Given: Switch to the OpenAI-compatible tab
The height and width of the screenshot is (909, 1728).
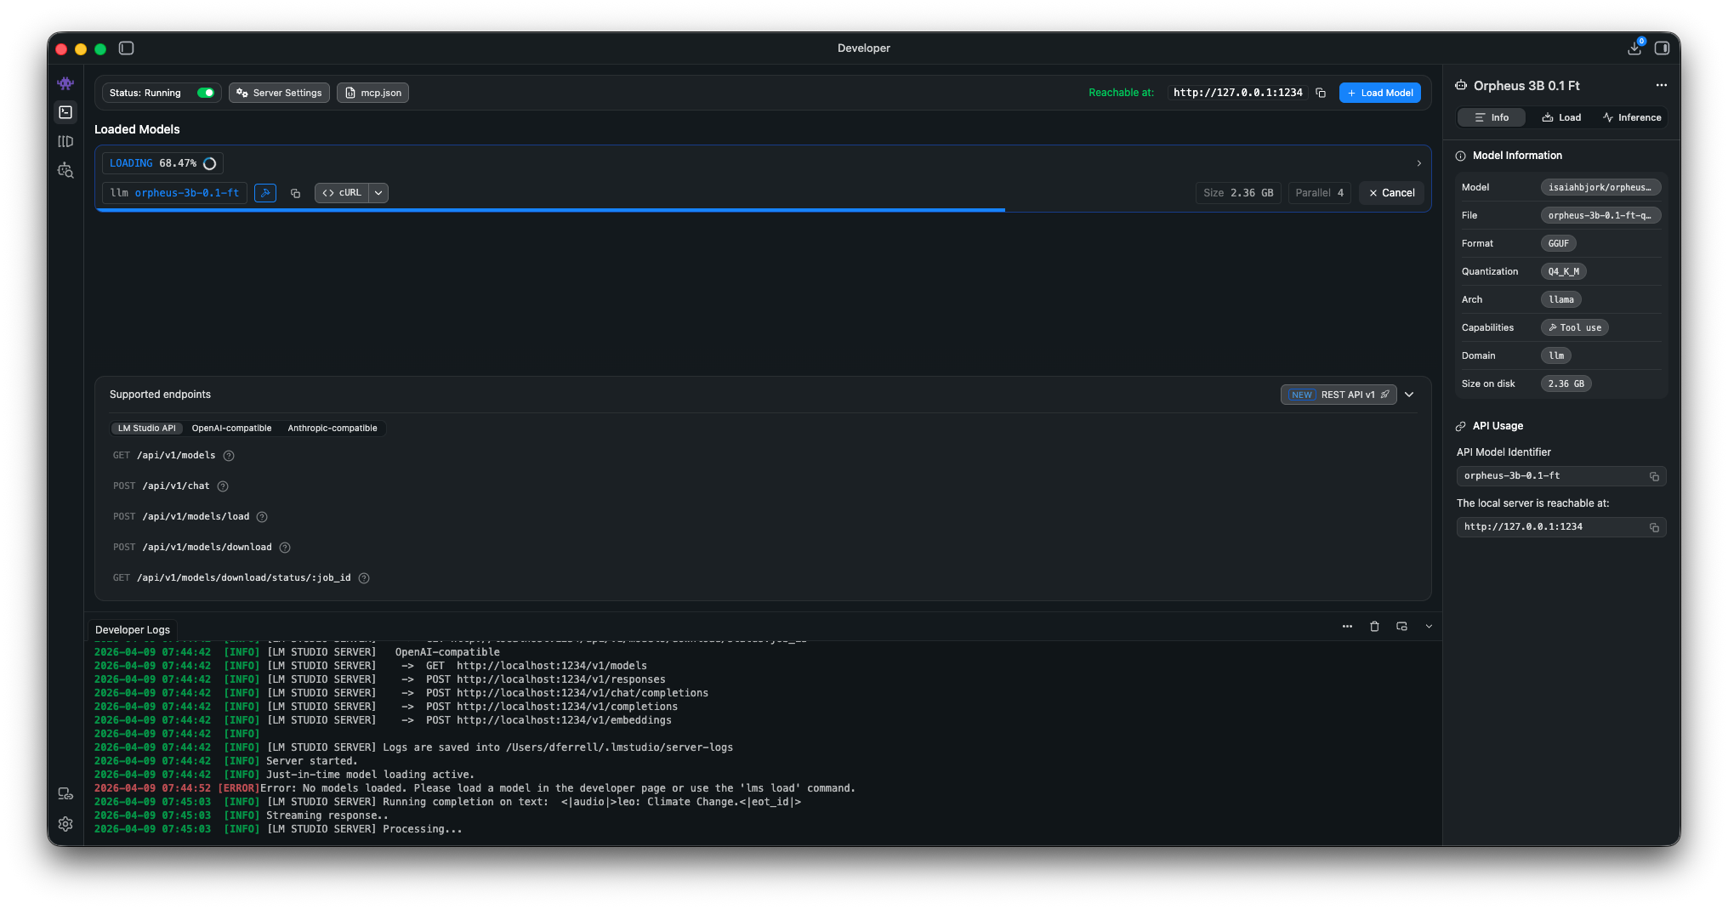Looking at the screenshot, I should 231,429.
